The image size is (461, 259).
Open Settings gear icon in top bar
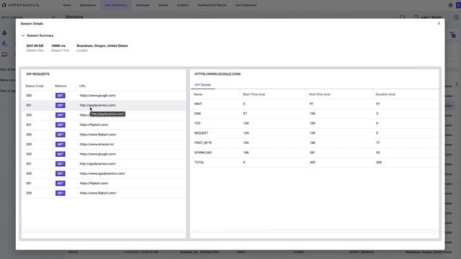[450, 5]
